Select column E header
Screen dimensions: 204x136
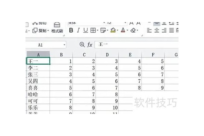click(130, 54)
